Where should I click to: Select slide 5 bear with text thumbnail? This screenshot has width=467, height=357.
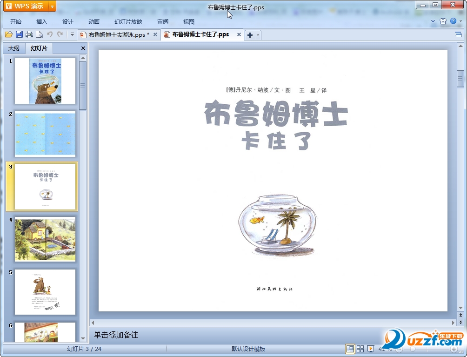click(x=45, y=292)
